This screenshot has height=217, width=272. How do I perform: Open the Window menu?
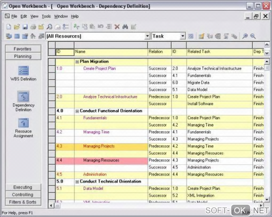61,16
